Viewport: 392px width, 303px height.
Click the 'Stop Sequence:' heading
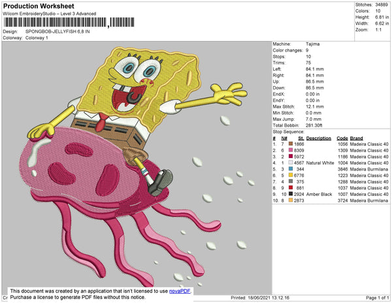[289, 132]
